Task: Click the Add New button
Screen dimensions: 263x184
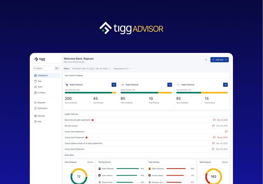Action: [x=219, y=60]
